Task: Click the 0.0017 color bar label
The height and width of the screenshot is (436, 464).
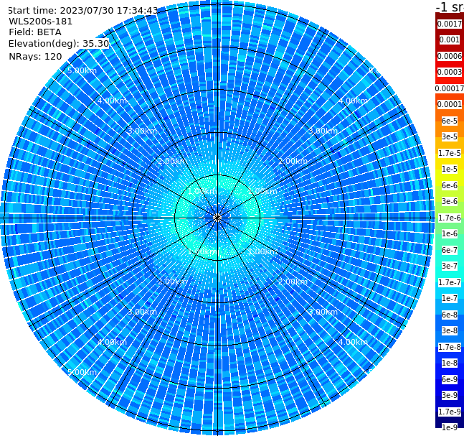Action: coord(450,24)
